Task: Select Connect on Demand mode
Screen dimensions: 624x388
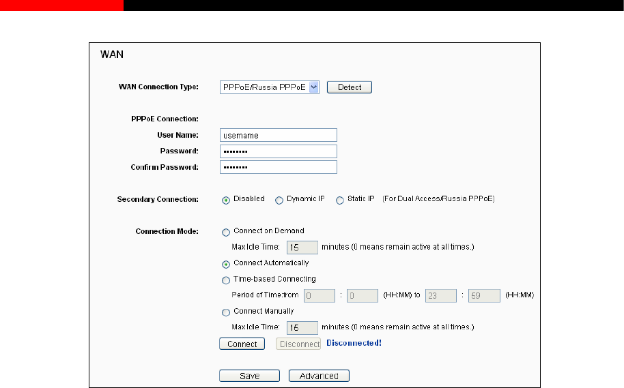Action: 226,232
